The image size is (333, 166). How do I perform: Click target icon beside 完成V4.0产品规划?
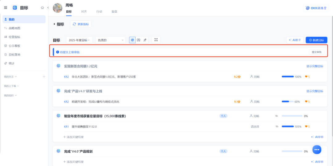click(x=58, y=151)
